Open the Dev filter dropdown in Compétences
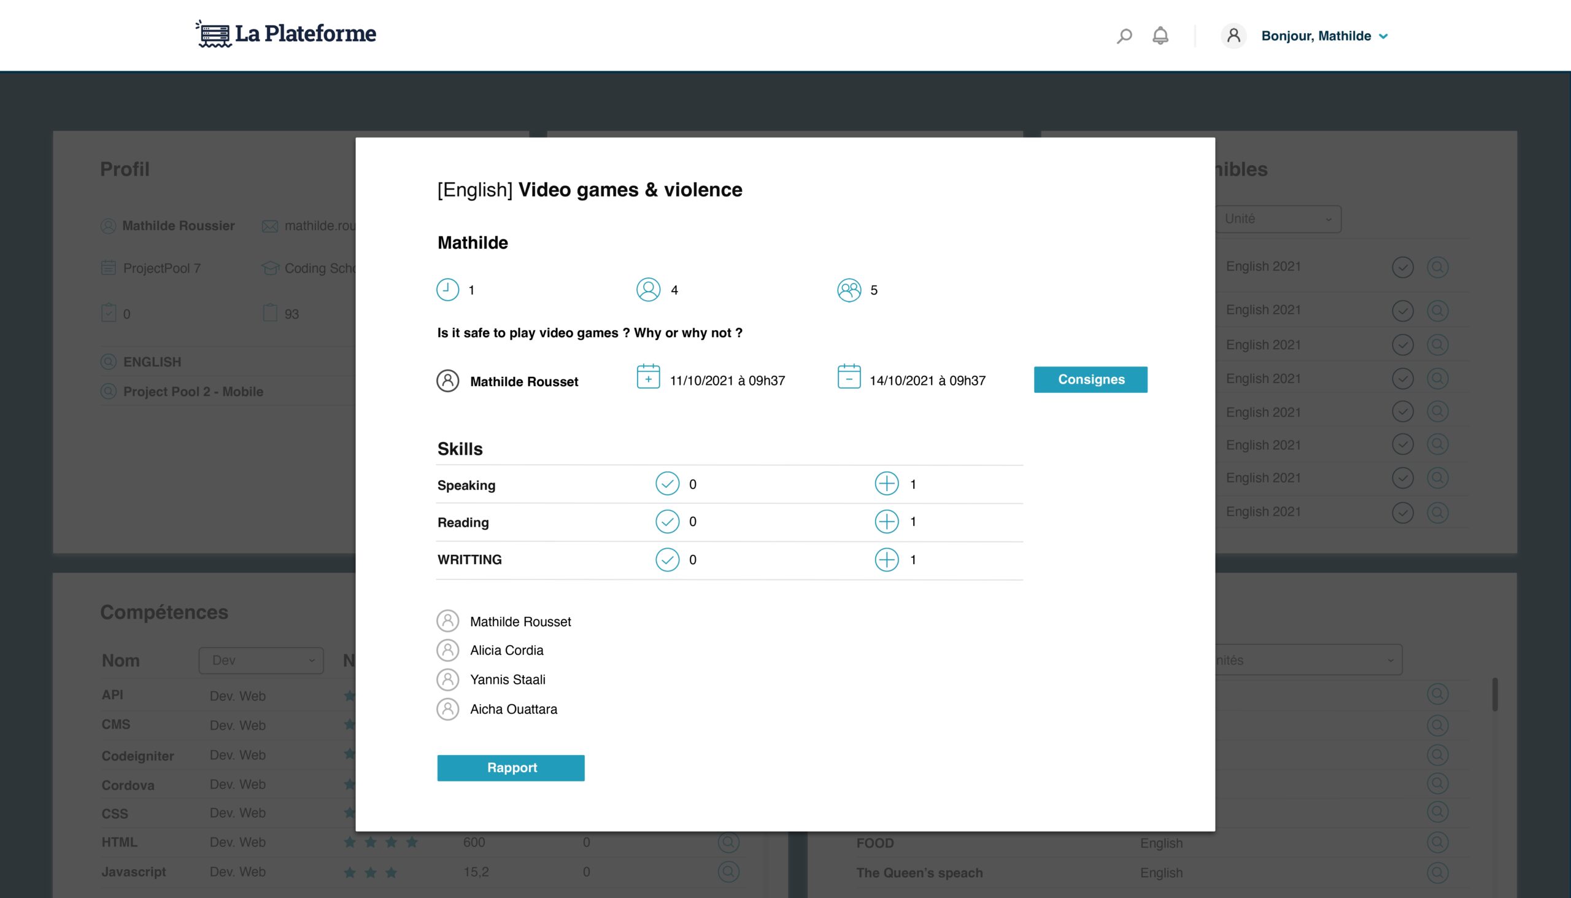The height and width of the screenshot is (898, 1571). click(261, 660)
